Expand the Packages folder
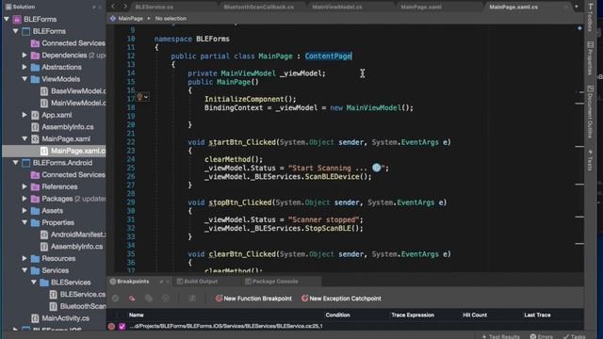603x339 pixels. point(25,199)
